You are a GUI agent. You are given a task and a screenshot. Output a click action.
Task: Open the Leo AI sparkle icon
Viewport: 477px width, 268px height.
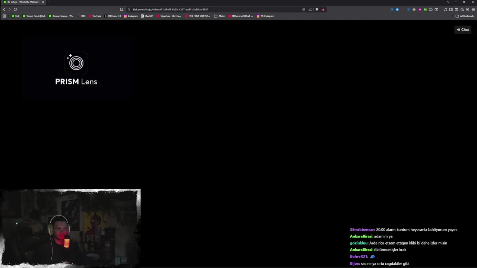tap(462, 9)
